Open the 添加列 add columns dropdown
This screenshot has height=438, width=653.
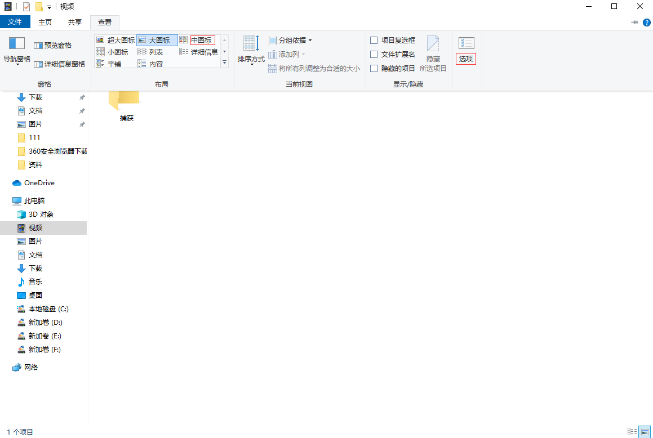[x=287, y=55]
